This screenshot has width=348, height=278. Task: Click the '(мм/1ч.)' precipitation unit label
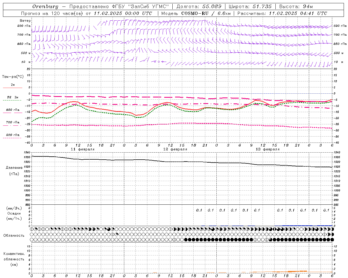pos(14,219)
